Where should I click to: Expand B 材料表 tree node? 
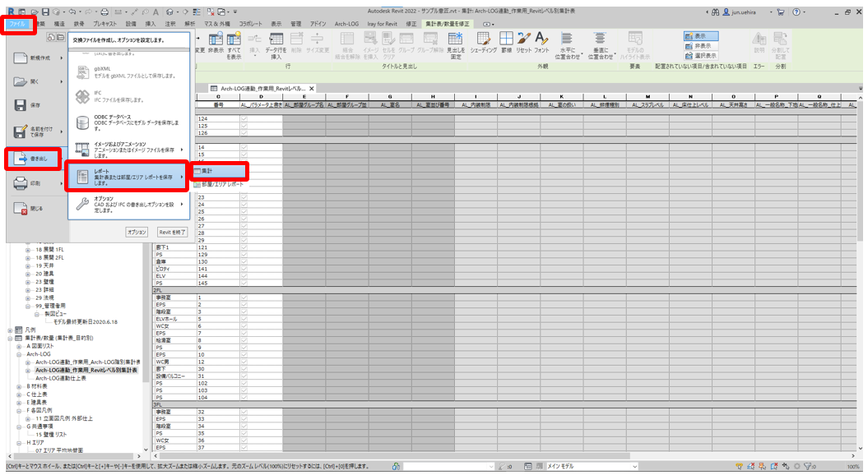[19, 386]
